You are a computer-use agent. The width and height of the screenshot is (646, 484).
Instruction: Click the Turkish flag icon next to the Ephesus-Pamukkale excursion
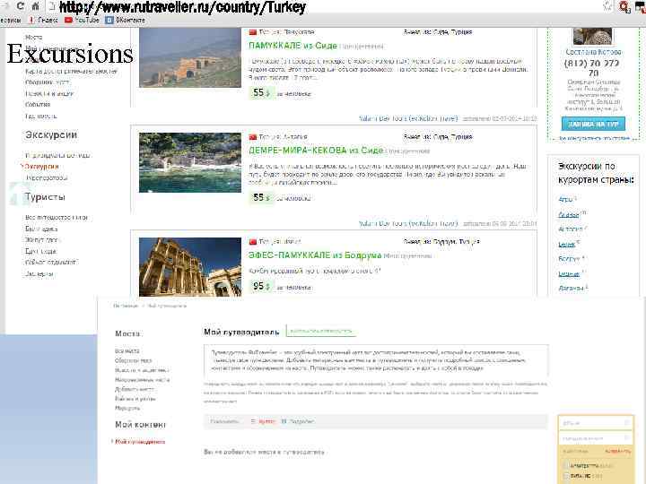(252, 242)
